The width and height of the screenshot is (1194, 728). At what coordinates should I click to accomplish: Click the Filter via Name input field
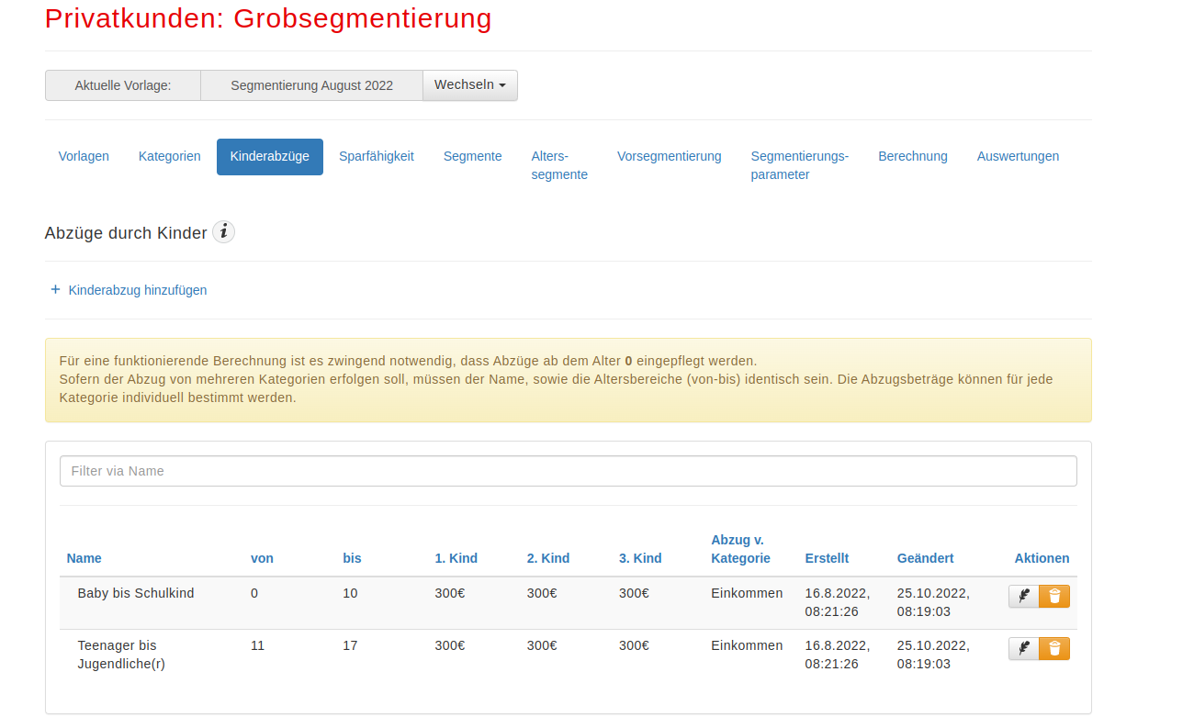pos(568,471)
